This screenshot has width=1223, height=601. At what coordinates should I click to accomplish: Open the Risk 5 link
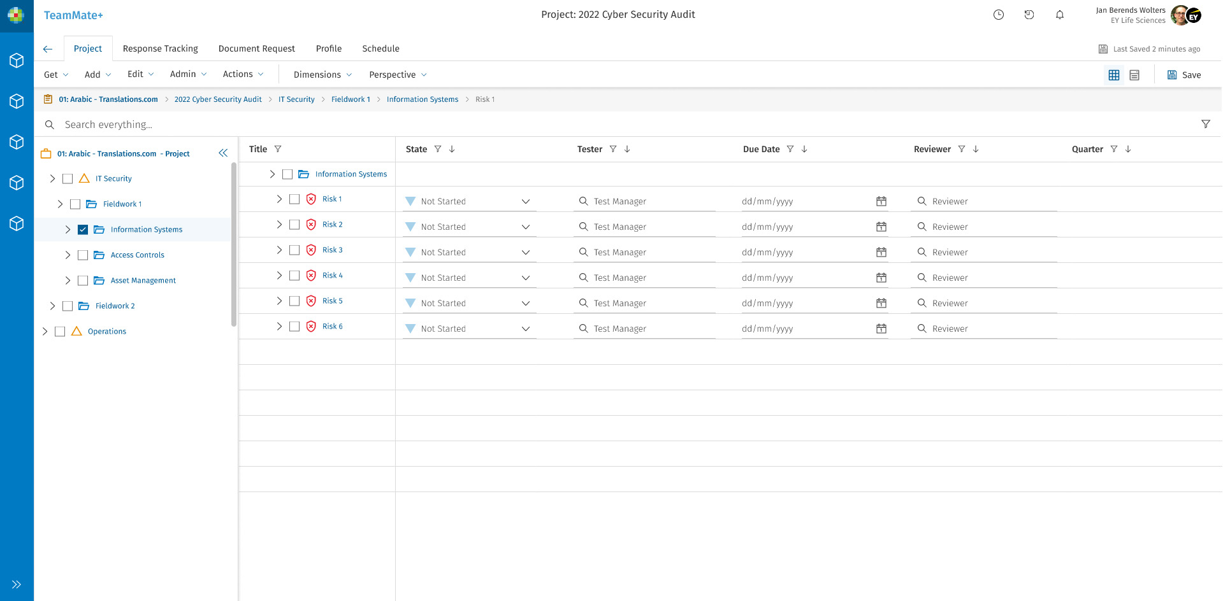(332, 300)
